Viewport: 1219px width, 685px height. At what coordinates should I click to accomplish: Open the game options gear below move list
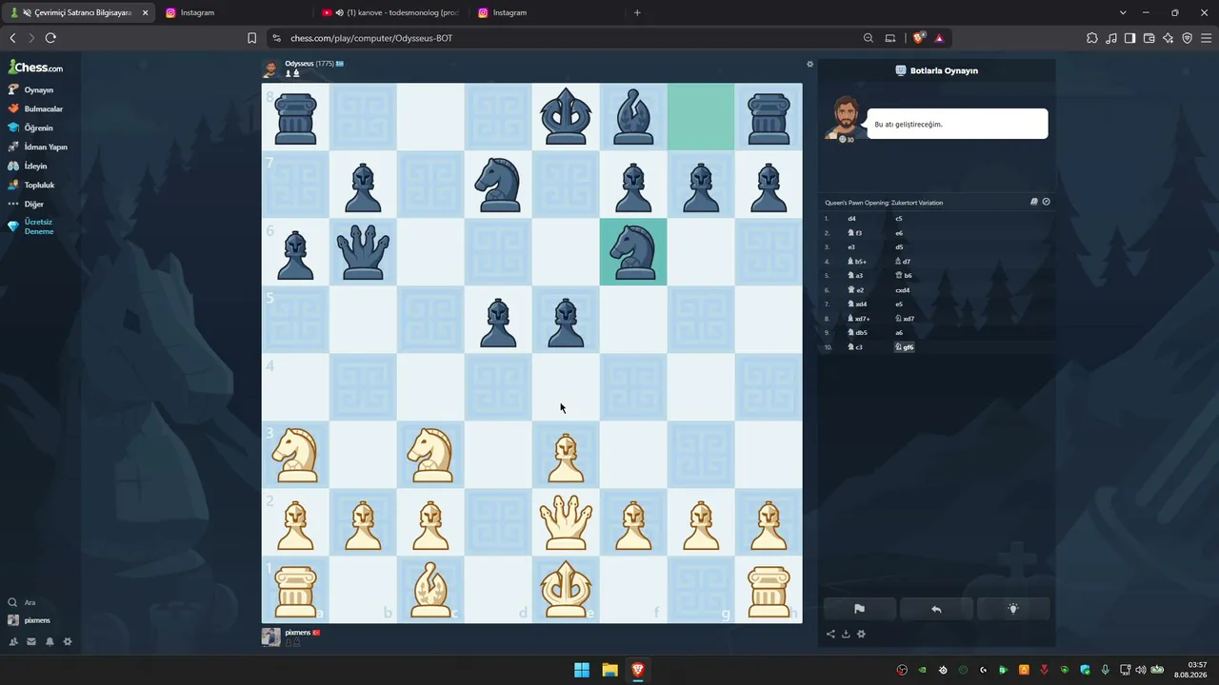click(862, 634)
